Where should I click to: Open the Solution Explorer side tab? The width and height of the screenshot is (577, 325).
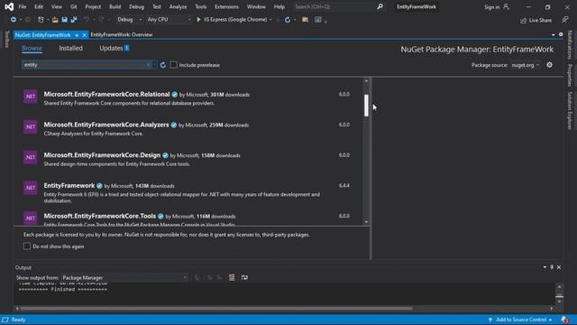(x=570, y=110)
